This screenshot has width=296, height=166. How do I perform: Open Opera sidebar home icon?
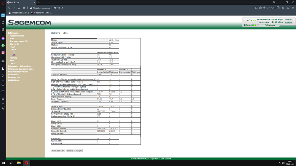coord(3,15)
